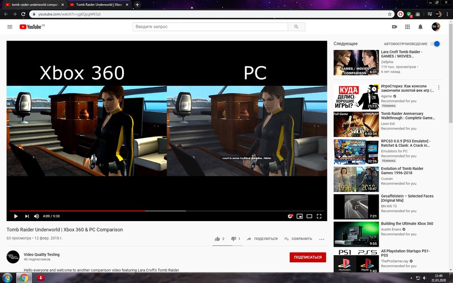Open the create video camera icon
The height and width of the screenshot is (283, 453).
pyautogui.click(x=394, y=27)
